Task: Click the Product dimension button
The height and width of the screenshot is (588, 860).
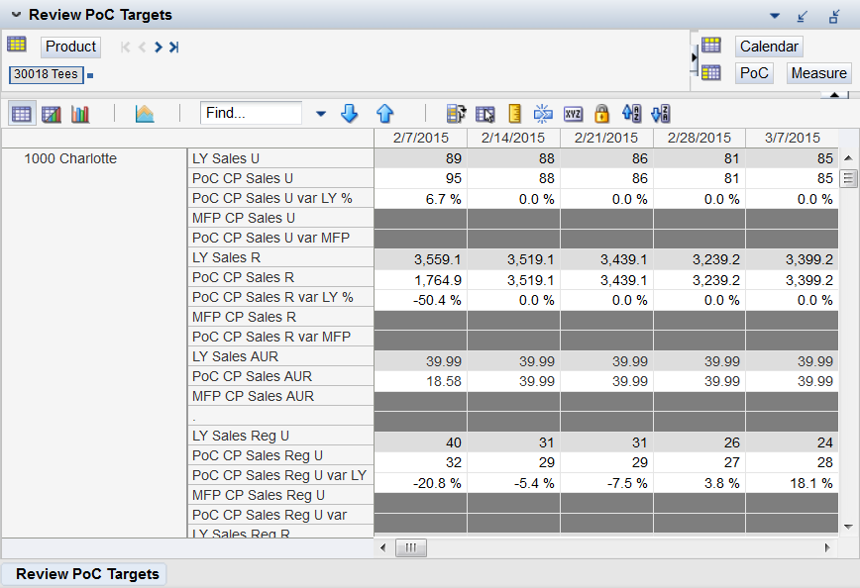Action: coord(70,47)
